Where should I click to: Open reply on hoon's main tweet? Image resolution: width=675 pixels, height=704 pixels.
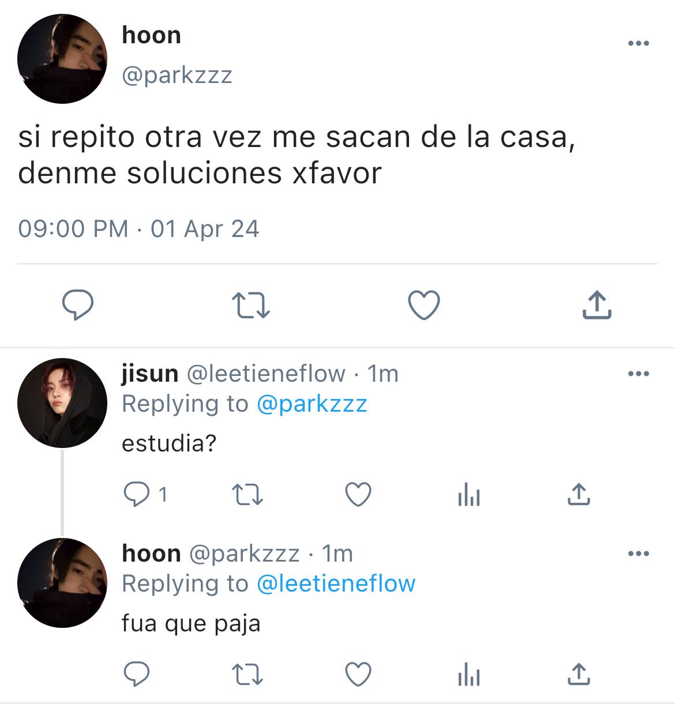78,305
